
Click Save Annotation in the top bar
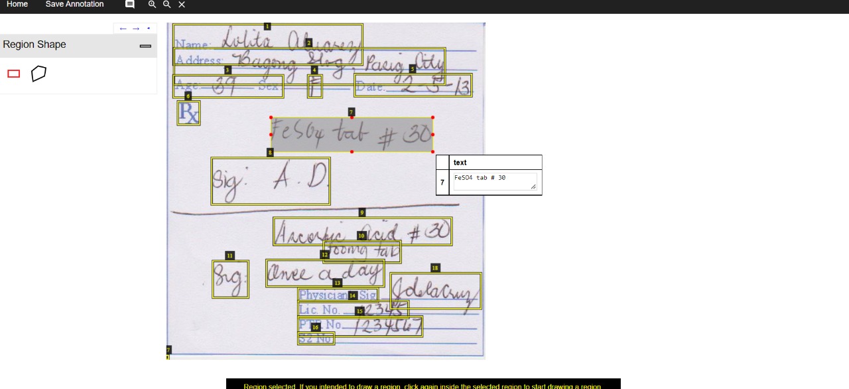point(74,5)
